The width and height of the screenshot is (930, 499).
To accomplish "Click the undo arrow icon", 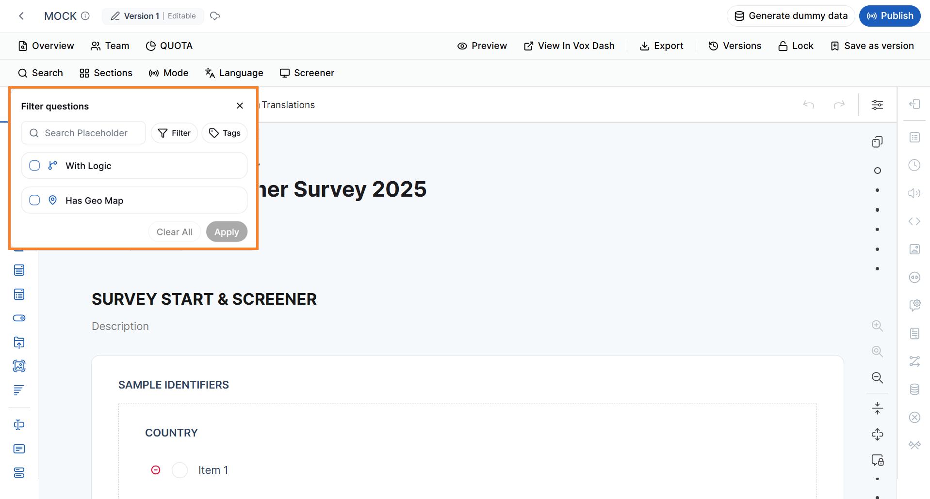I will click(809, 105).
